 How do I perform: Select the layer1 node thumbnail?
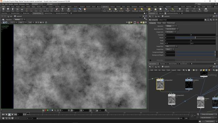point(201,102)
